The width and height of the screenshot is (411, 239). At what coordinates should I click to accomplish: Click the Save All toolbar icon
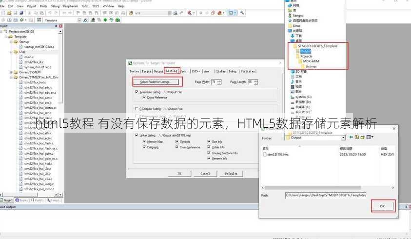pos(21,13)
